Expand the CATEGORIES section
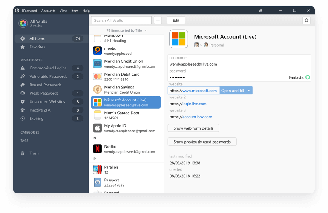 click(30, 133)
